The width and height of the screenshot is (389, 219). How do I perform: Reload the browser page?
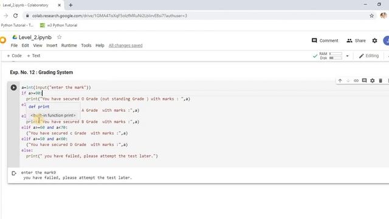pyautogui.click(x=15, y=16)
